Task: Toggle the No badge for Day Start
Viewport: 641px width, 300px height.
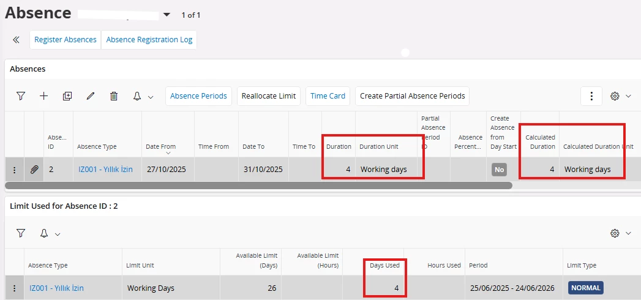Action: click(x=499, y=170)
